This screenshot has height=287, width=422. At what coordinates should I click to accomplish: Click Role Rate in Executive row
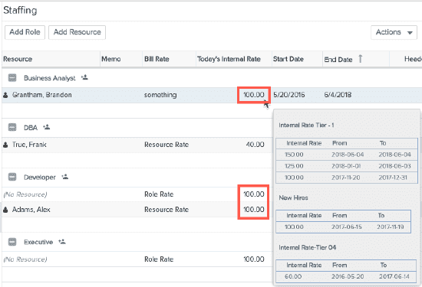[159, 259]
